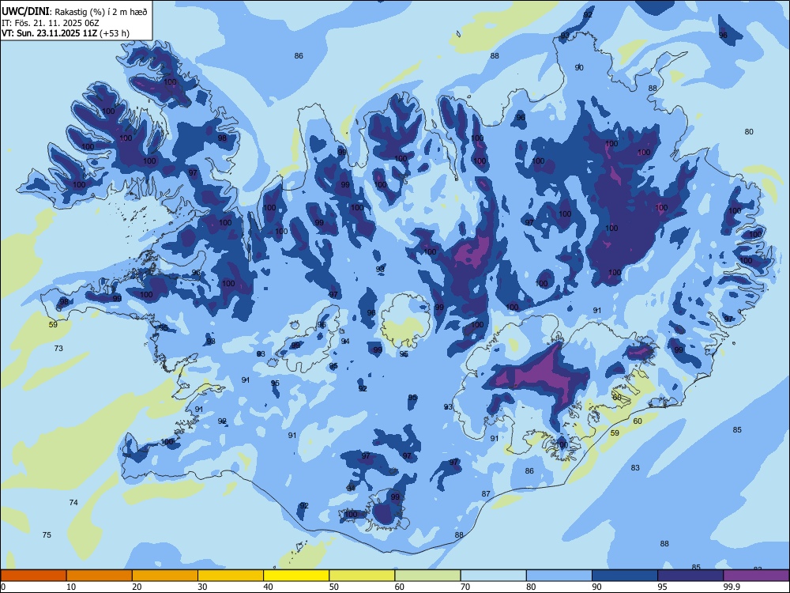790x593 pixels.
Task: Click the title 'UWC/DINI: Rakastig (%) í 2 m hæð'
Action: [x=74, y=12]
